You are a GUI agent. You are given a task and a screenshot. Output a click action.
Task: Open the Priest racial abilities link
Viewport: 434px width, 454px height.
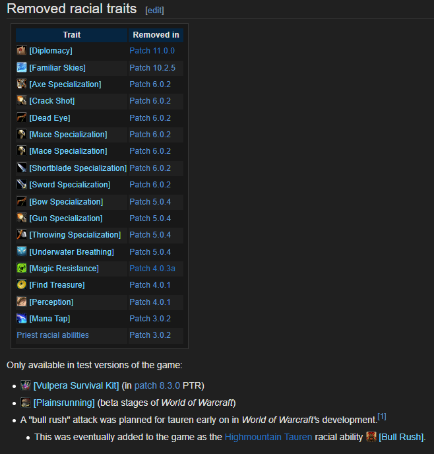click(53, 335)
